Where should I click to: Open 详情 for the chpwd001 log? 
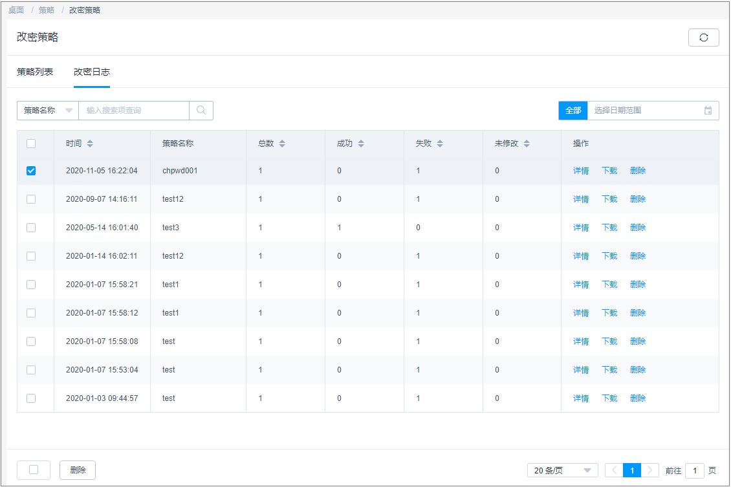click(x=580, y=171)
